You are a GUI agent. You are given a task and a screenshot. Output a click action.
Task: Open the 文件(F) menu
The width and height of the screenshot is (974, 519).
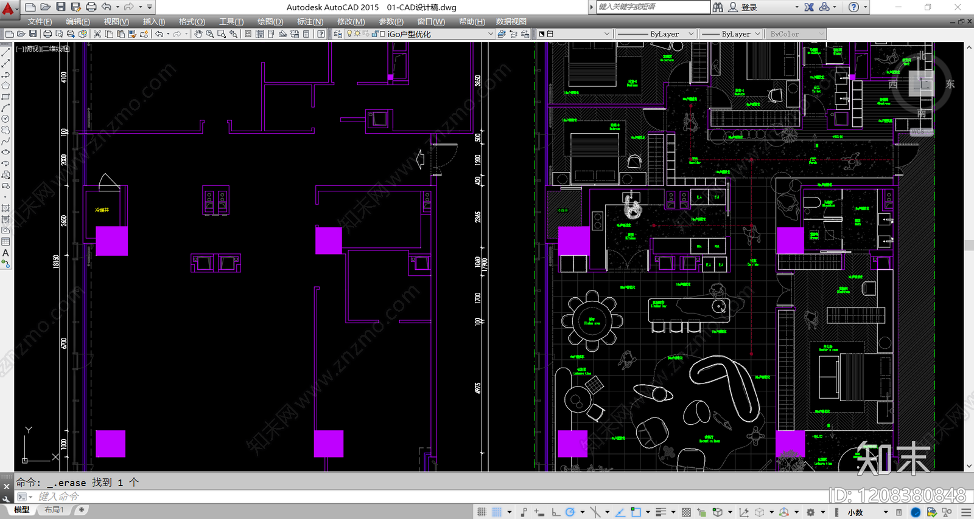point(40,21)
